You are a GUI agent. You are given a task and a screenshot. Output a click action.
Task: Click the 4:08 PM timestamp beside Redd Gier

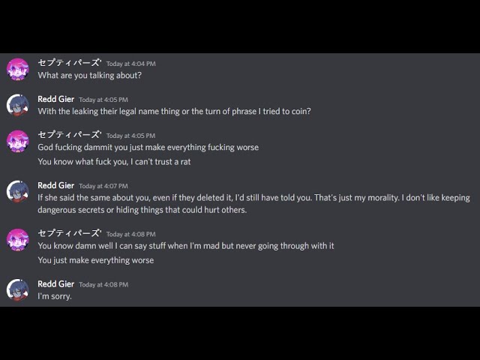pyautogui.click(x=103, y=285)
